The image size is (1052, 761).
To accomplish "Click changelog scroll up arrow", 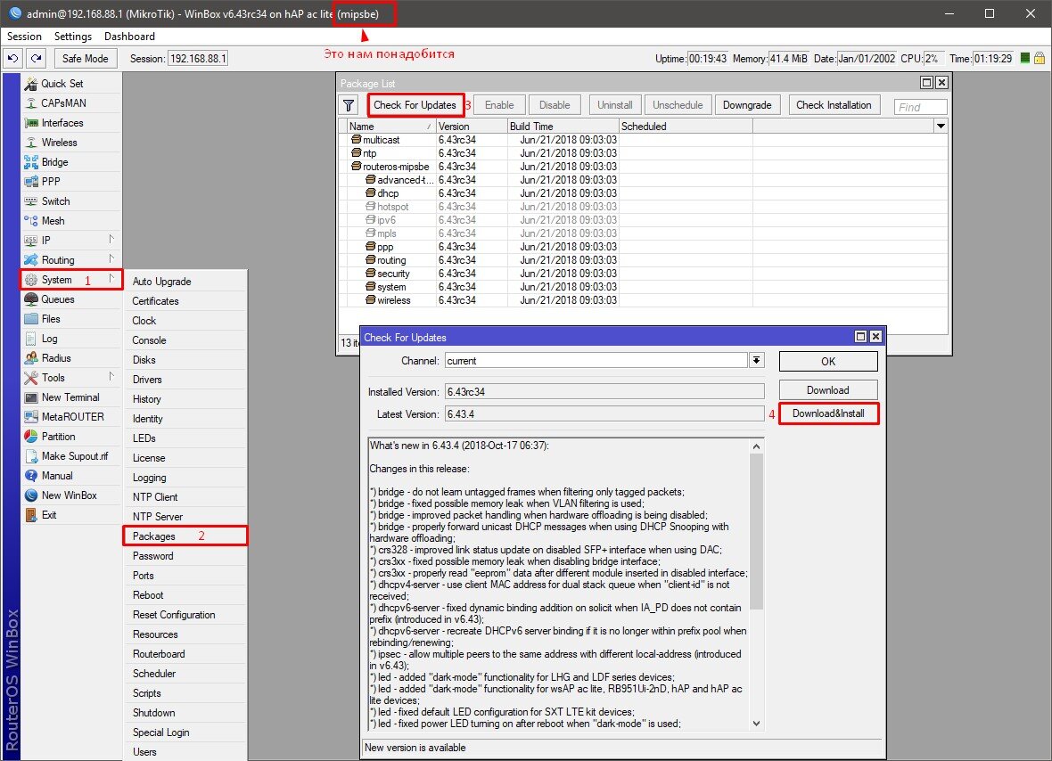I will coord(756,446).
